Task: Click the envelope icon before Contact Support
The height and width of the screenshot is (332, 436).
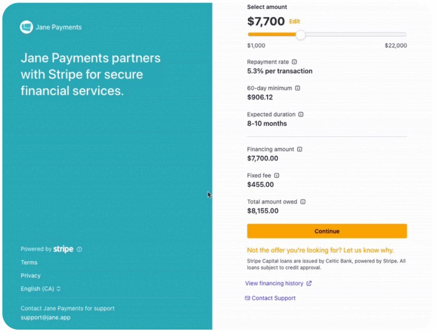Action: (247, 298)
